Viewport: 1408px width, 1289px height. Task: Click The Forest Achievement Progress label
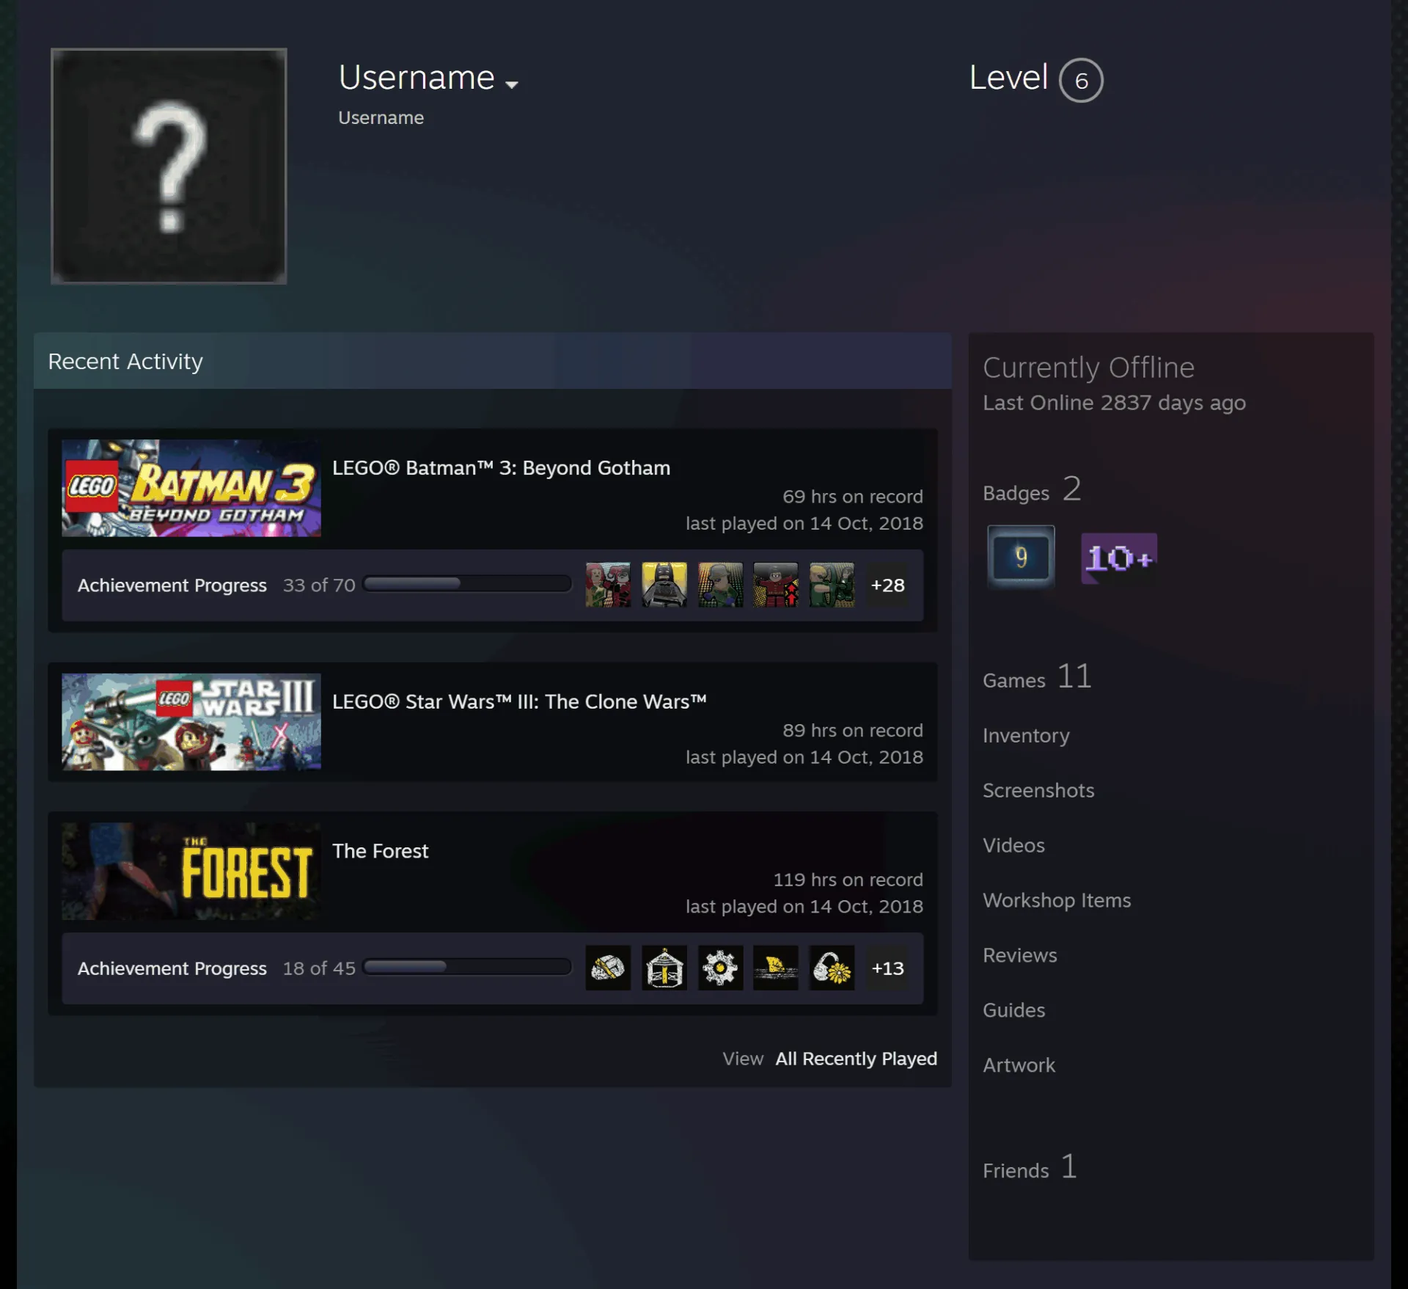pyautogui.click(x=172, y=968)
